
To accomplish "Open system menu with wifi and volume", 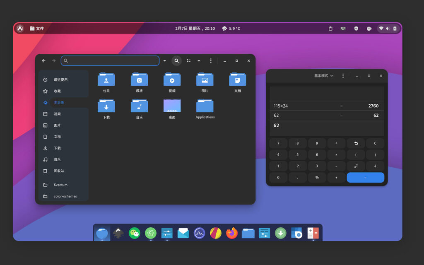I will (388, 29).
